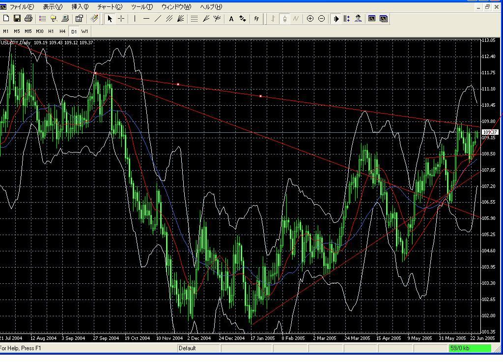Toggle chart auto-scroll to latest bar
Screen dimensions: 503x363
(x=336, y=19)
